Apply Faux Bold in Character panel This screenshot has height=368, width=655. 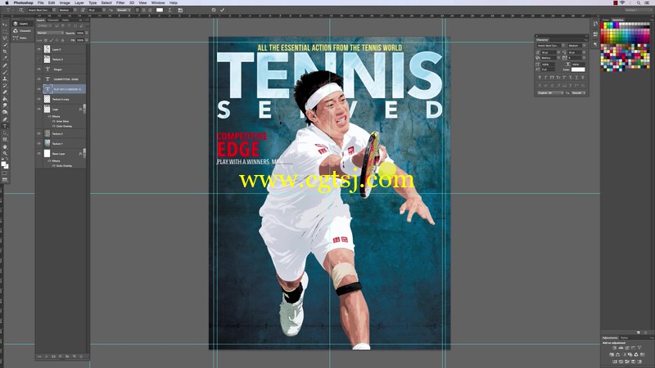(540, 77)
